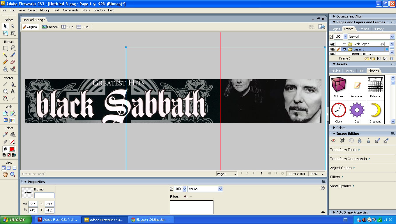
Task: Select the Blur tool in Bitmap section
Action: (x=5, y=69)
